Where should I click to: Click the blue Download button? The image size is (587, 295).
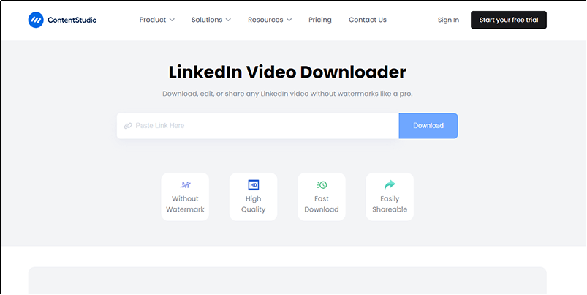[x=428, y=126]
